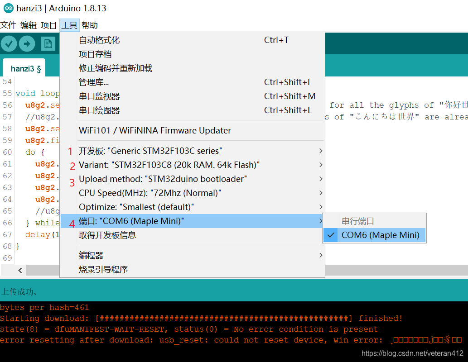Switch to the hanzi3 sketch tab

pos(24,68)
